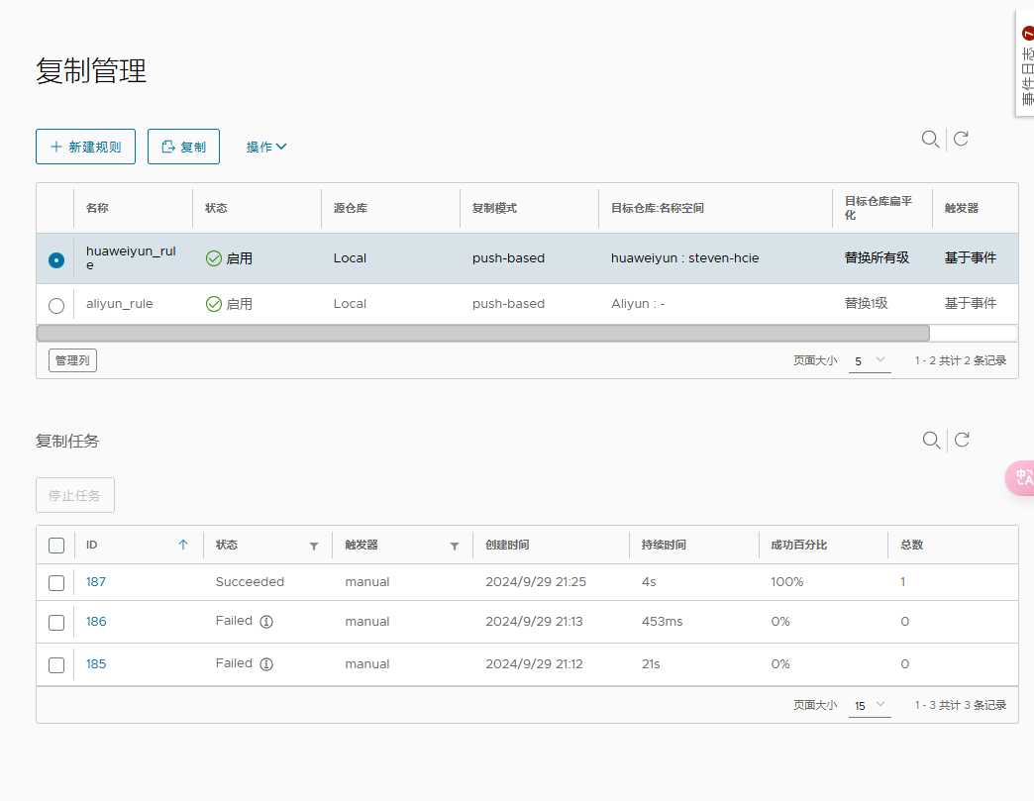Click the 复制模式 column header
Screen dimensions: 1034x801
[494, 208]
